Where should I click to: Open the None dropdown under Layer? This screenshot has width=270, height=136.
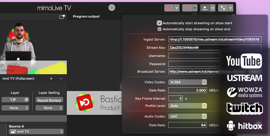pos(15,108)
